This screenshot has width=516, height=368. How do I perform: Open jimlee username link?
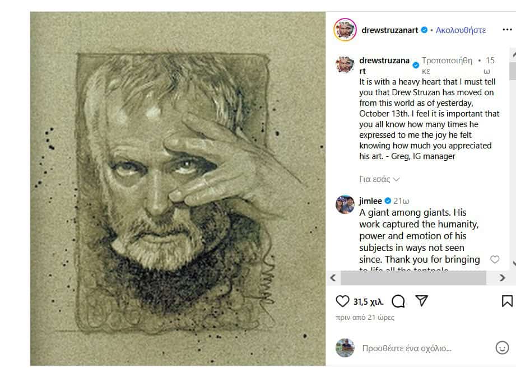point(371,201)
